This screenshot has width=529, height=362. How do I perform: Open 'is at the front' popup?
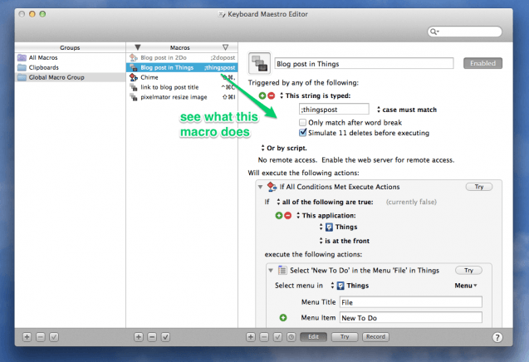[x=345, y=241]
